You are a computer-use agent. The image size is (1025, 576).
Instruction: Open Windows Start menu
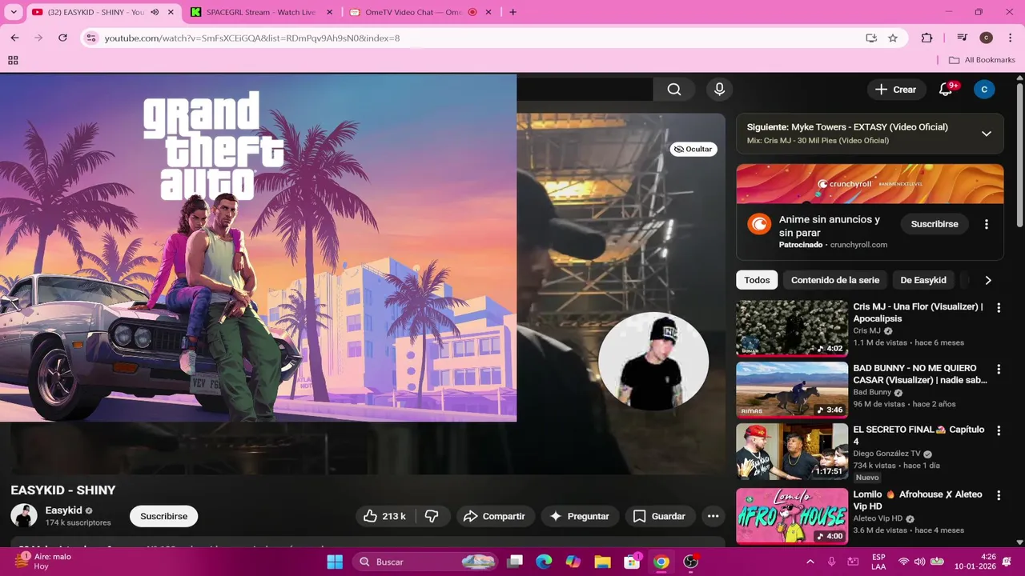point(335,562)
